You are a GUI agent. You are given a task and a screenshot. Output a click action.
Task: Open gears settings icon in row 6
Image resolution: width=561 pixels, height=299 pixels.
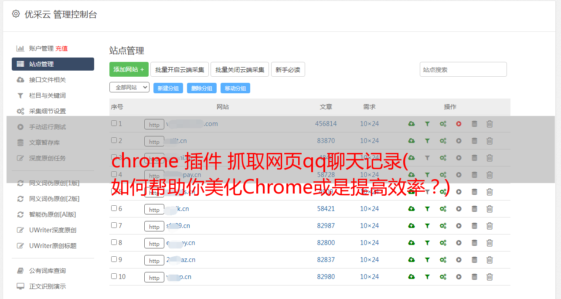coord(443,209)
